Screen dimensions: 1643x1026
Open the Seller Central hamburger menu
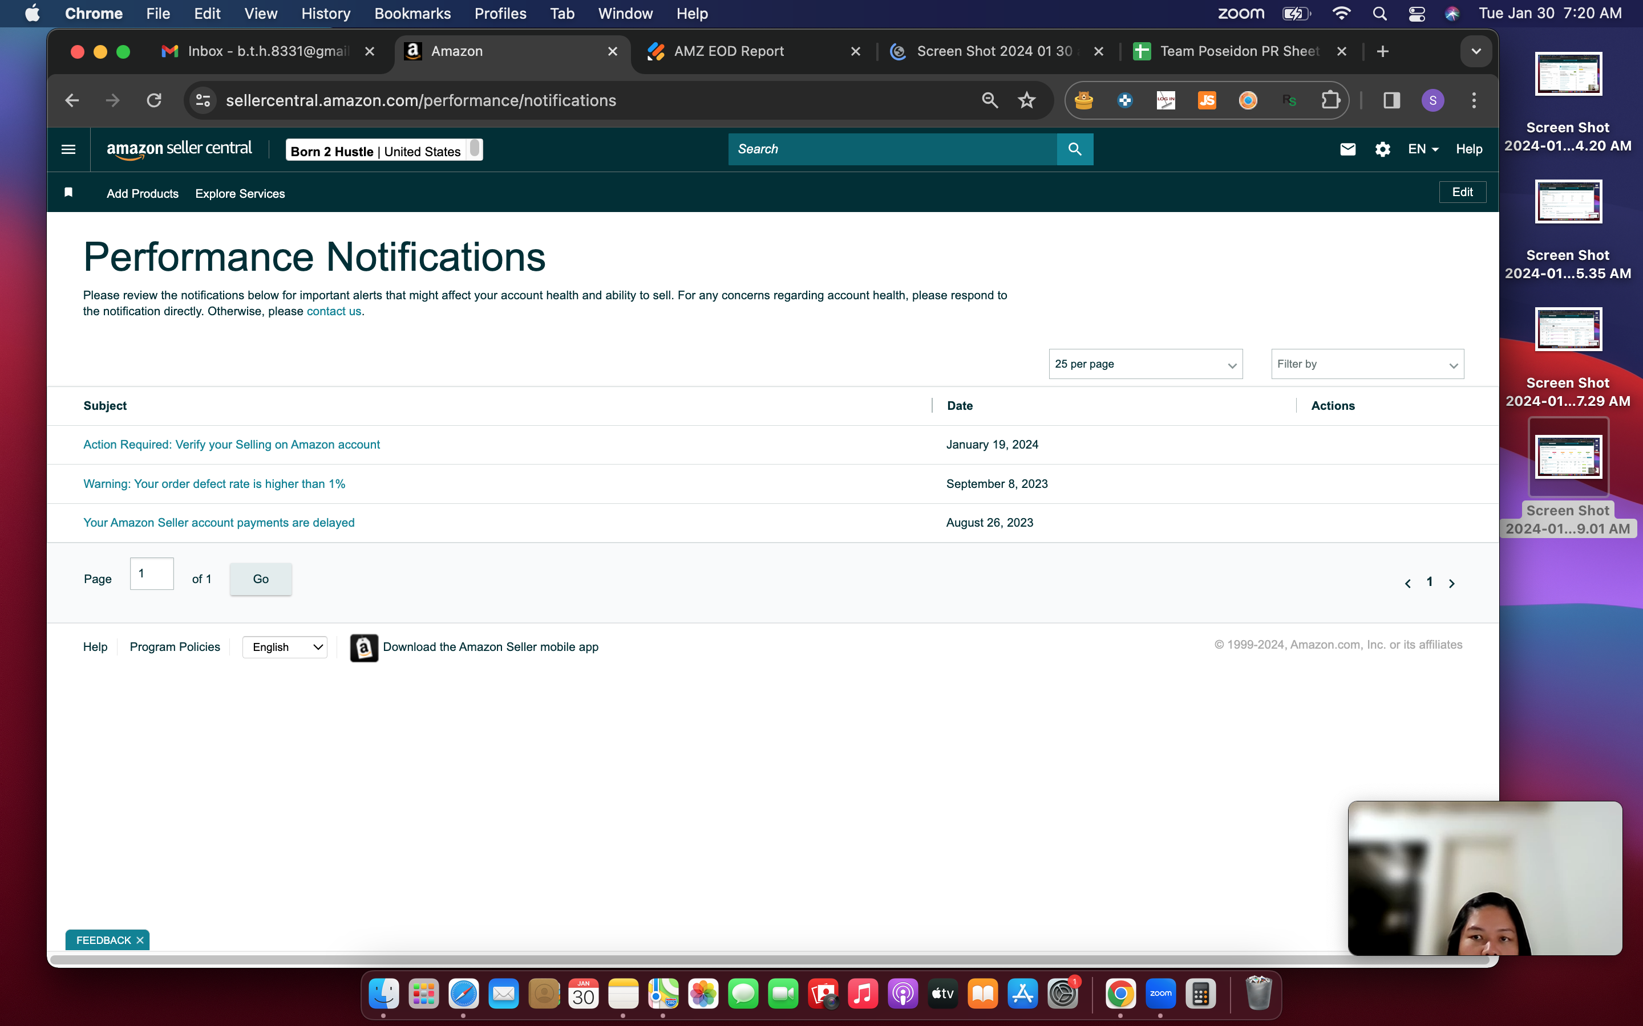pyautogui.click(x=68, y=149)
